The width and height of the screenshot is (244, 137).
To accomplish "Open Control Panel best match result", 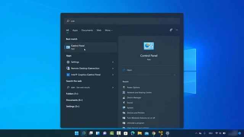I will click(x=91, y=47).
